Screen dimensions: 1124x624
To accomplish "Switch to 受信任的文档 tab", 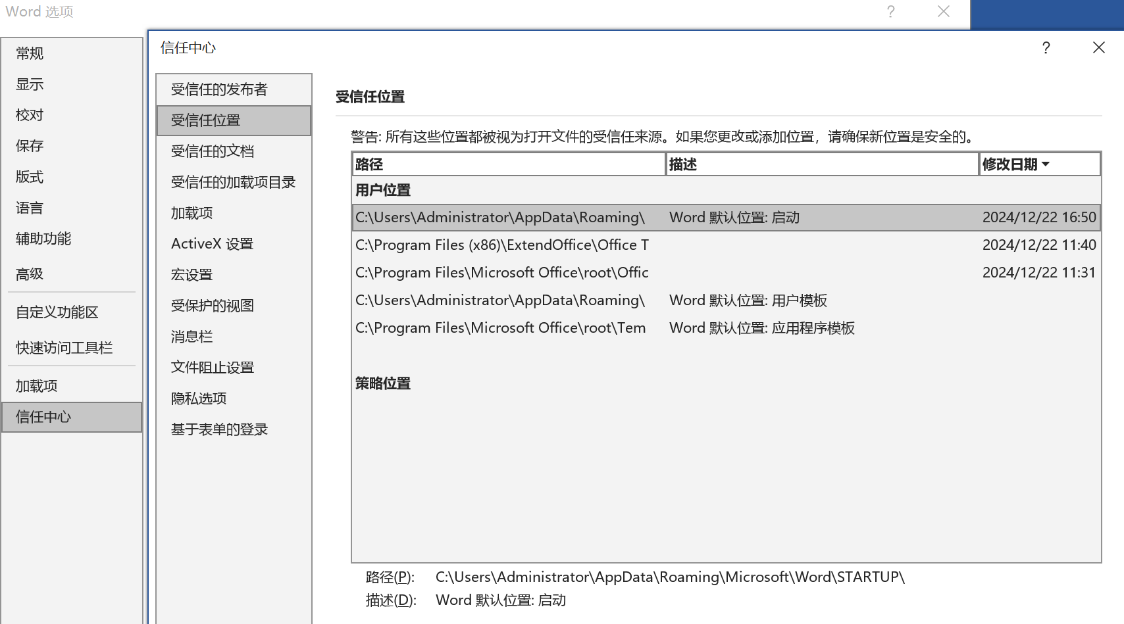I will pyautogui.click(x=234, y=151).
